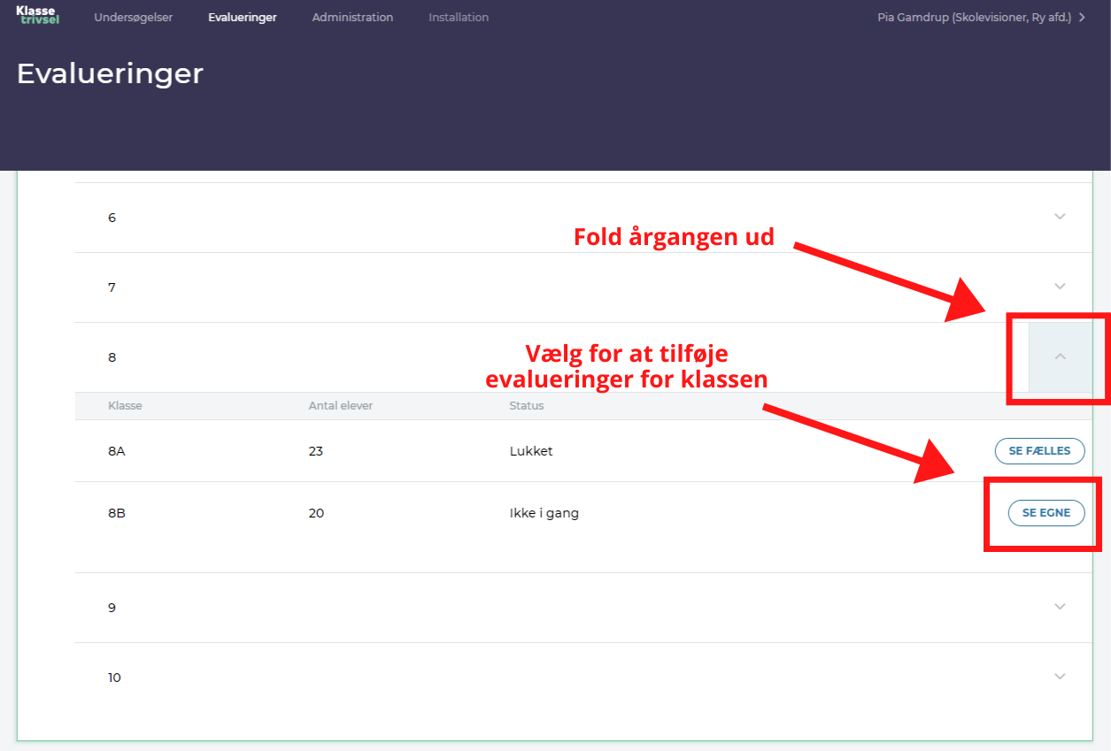Select class 8A text

[117, 451]
